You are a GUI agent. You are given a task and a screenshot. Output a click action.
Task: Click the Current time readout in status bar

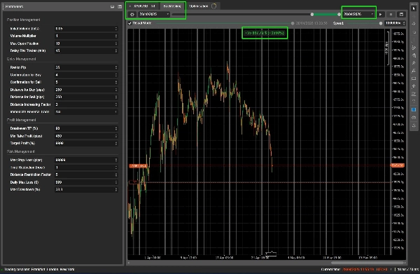point(347,269)
